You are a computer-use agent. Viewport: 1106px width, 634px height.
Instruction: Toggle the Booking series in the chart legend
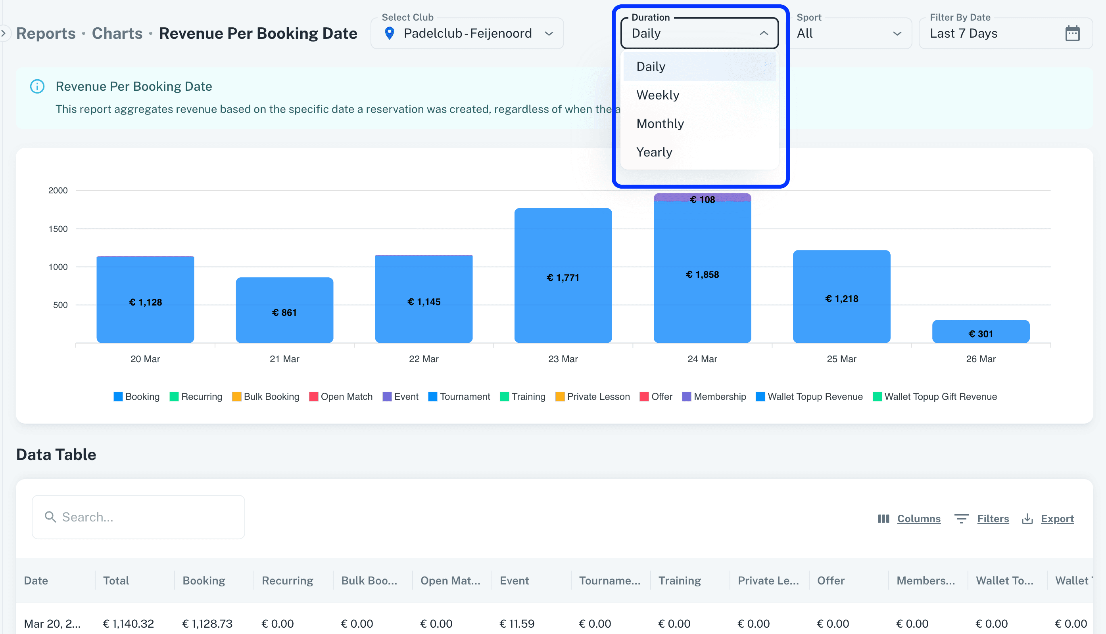(136, 397)
